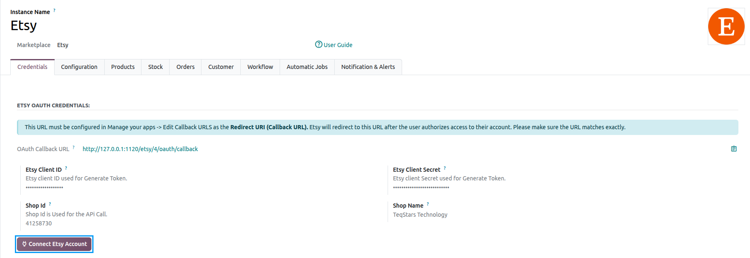
Task: Click the OAuth Callback URL label
Action: [43, 149]
